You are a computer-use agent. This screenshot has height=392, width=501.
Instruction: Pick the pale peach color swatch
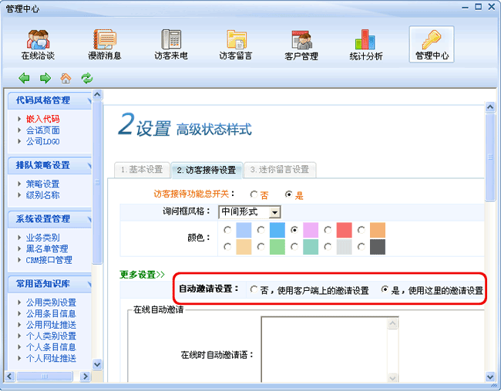[x=244, y=247]
